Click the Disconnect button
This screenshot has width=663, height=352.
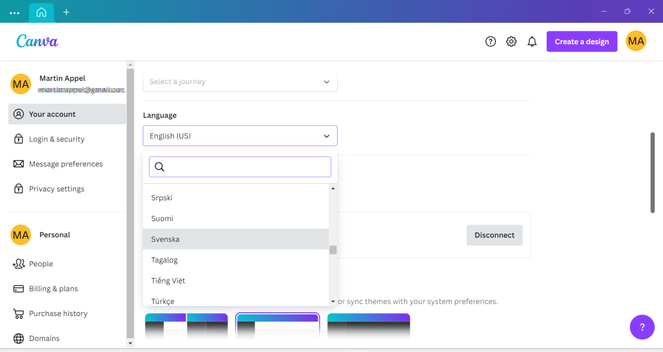tap(494, 235)
